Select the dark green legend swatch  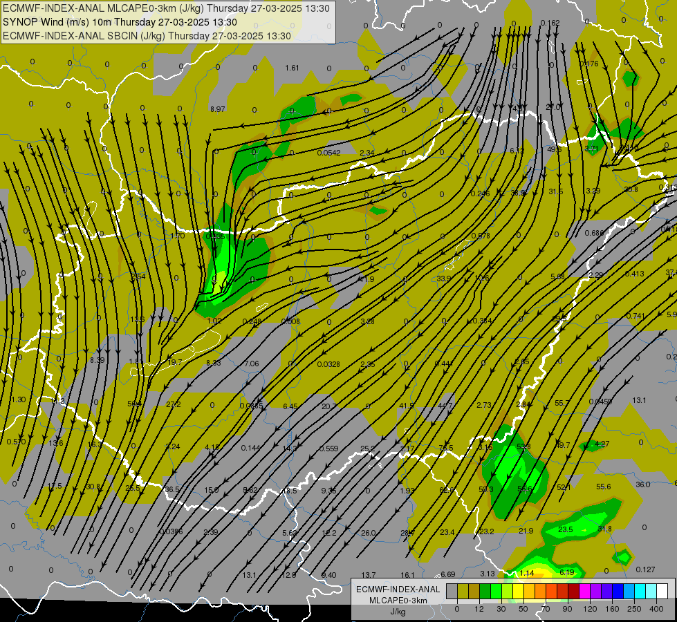pos(485,592)
